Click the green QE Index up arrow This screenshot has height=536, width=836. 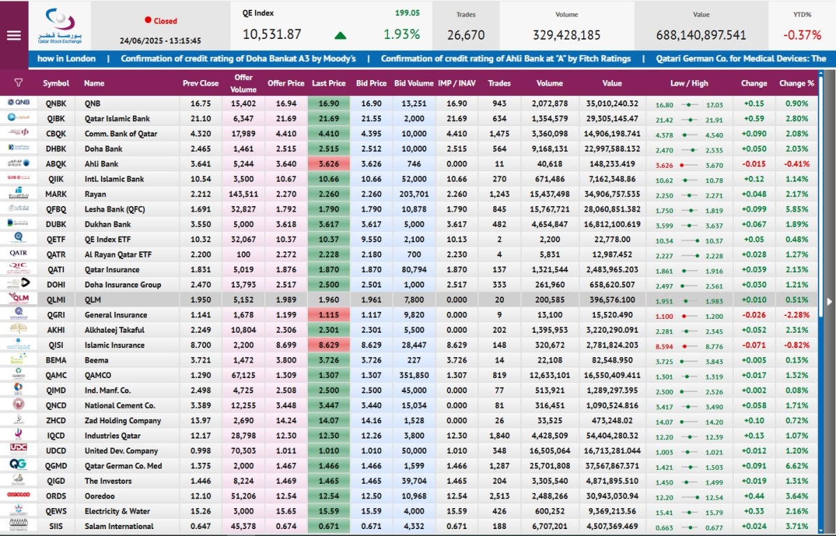(x=340, y=36)
